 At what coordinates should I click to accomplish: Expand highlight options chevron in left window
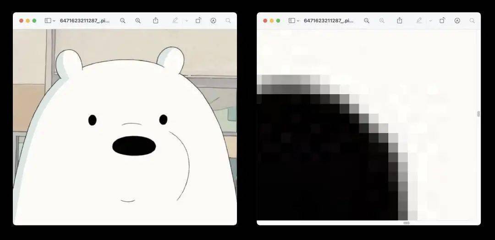(x=187, y=21)
